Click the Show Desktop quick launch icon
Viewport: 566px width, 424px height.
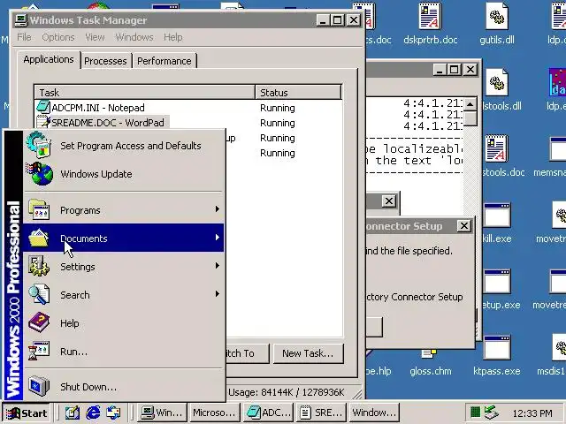73,413
